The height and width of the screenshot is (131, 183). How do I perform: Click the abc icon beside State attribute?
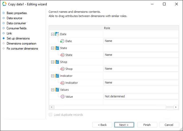pos(62,55)
